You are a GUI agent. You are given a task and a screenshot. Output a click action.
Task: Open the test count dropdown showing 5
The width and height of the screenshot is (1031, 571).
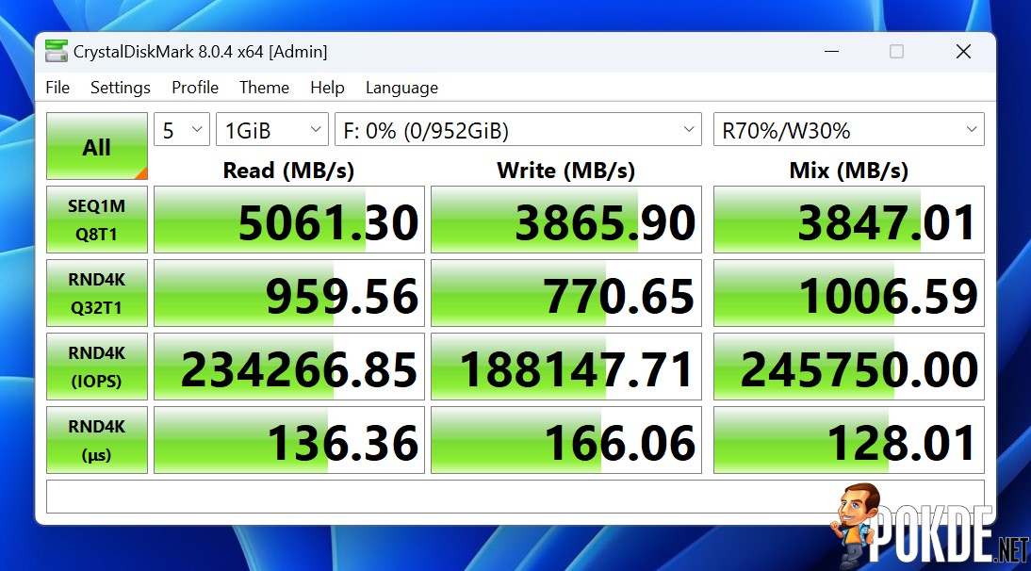point(182,129)
